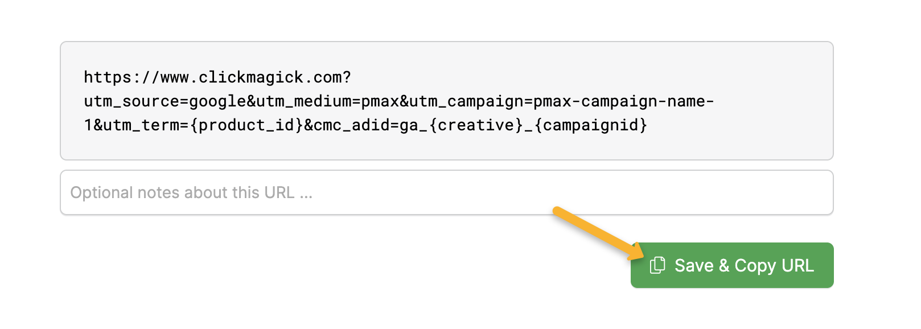This screenshot has height=329, width=921.
Task: Click the utm_medium parameter name
Action: click(303, 101)
